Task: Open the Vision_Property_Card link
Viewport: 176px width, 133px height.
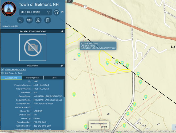Action: tap(15, 69)
